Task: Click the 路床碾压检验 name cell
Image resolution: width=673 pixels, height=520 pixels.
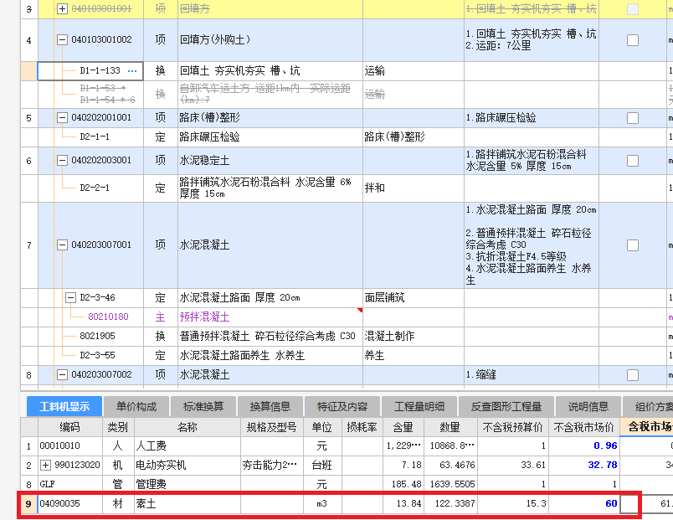Action: coord(270,137)
